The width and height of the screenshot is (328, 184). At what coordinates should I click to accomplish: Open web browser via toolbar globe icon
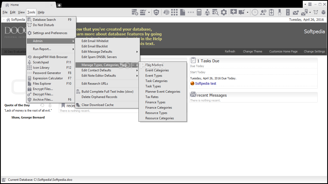tap(166, 12)
